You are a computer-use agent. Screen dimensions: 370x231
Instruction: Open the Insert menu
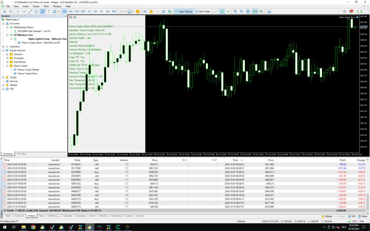coord(26,6)
